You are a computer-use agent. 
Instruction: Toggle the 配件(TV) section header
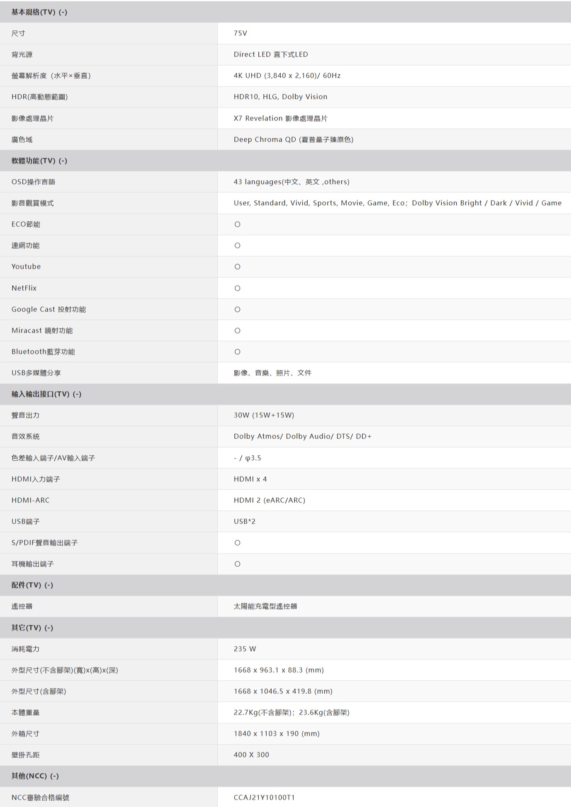pos(285,585)
